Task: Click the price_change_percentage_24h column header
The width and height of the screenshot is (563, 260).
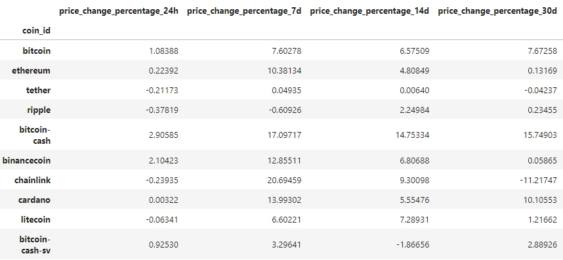Action: pyautogui.click(x=119, y=11)
